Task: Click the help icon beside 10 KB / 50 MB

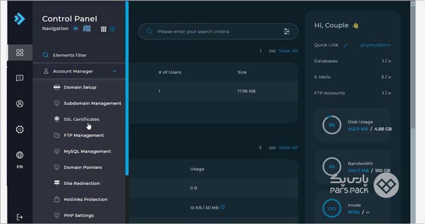Action: point(222,207)
